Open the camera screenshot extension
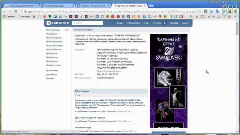The image size is (240, 135). pos(211,12)
